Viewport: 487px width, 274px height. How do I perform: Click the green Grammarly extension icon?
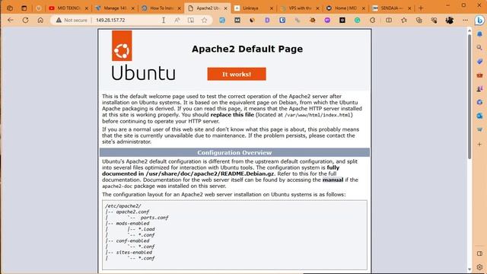(357, 21)
